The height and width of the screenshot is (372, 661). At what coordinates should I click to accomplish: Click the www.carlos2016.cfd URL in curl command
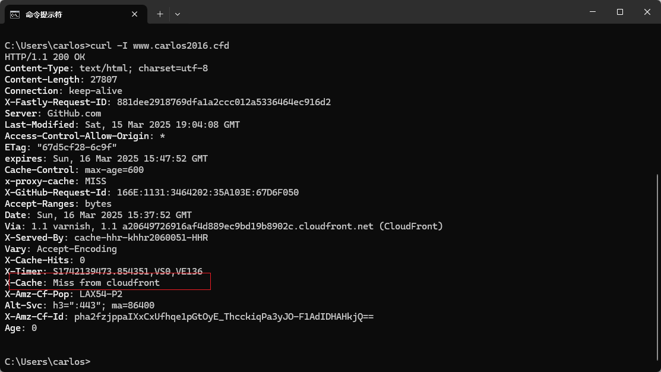click(181, 46)
